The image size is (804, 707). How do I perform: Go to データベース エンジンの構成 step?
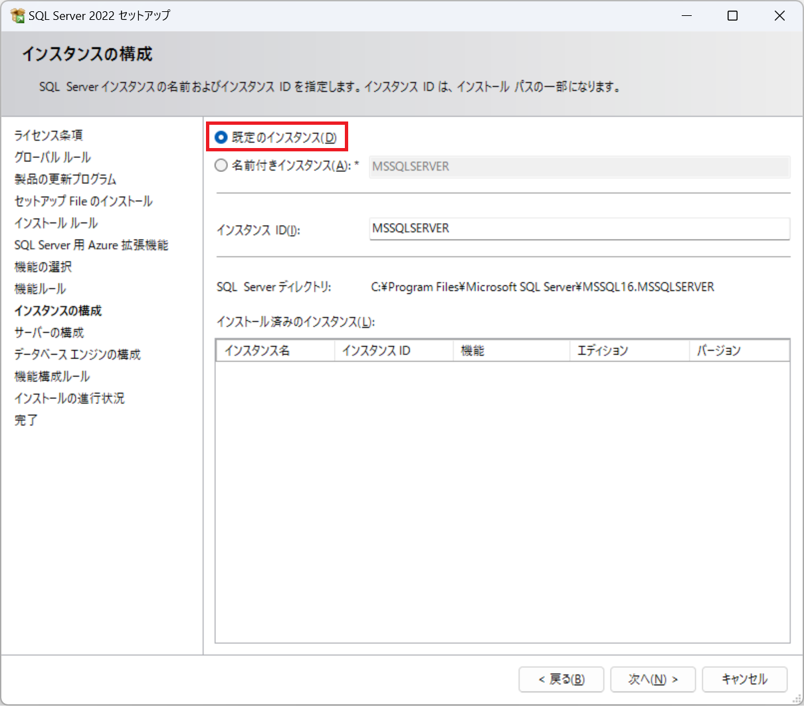point(78,354)
